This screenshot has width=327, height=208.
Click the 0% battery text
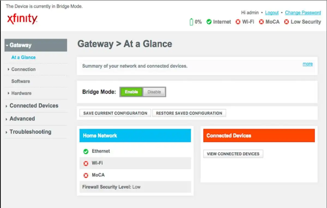[x=198, y=22]
